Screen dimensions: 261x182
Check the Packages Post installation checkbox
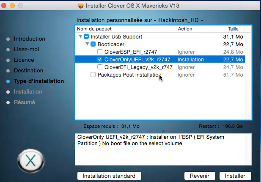[x=93, y=74]
